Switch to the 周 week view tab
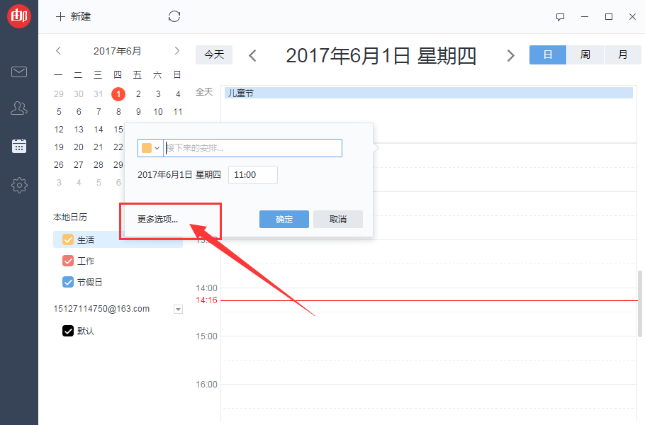645x425 pixels. (x=585, y=55)
